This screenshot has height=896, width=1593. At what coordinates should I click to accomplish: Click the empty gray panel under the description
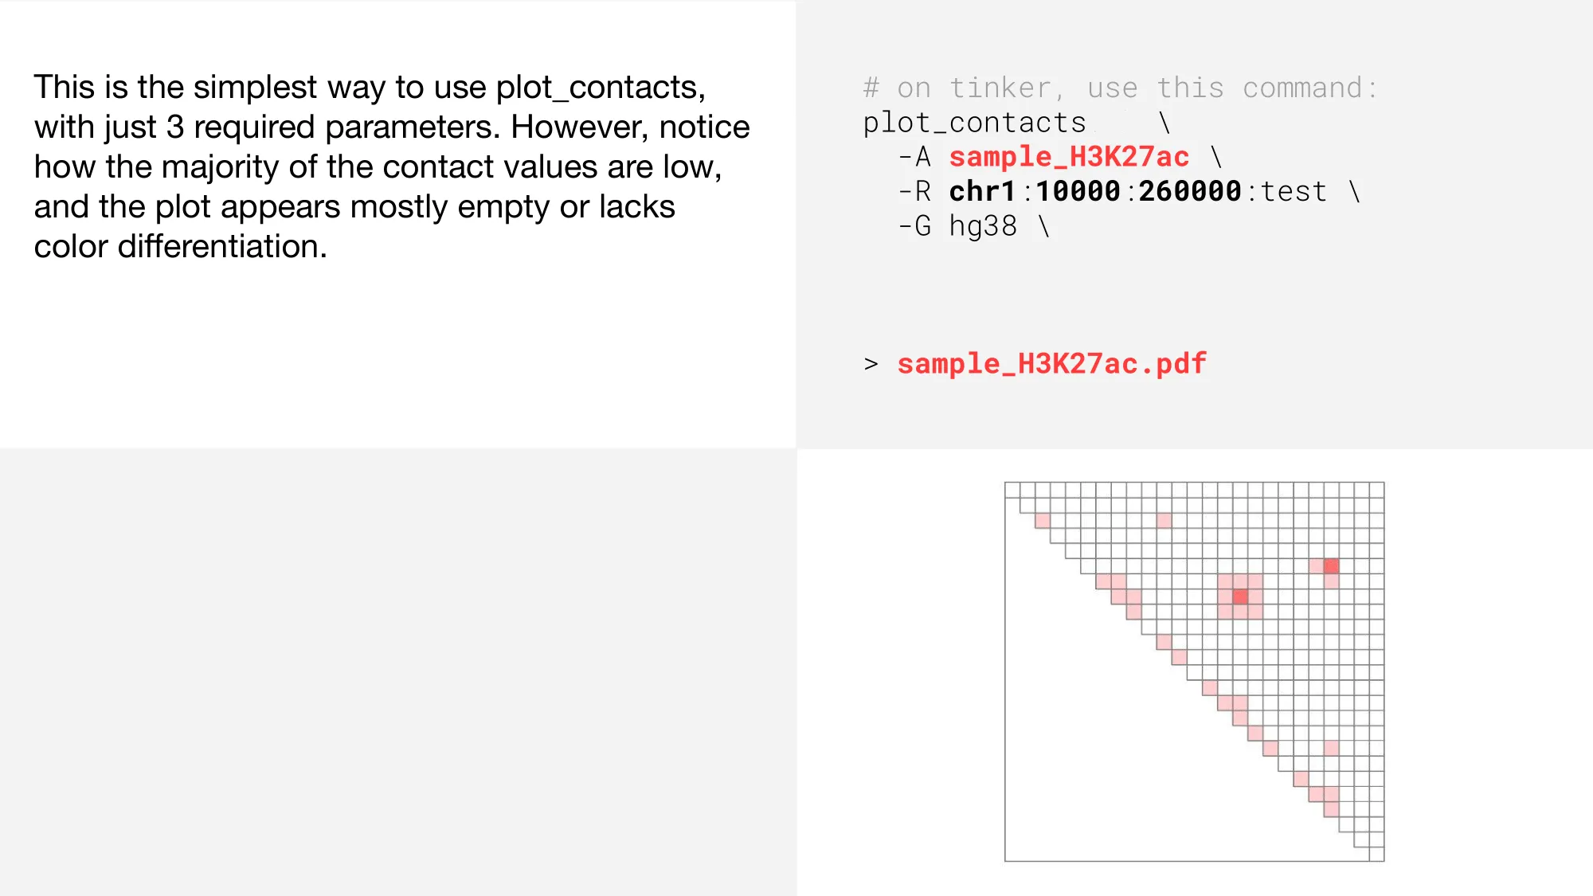tap(398, 672)
